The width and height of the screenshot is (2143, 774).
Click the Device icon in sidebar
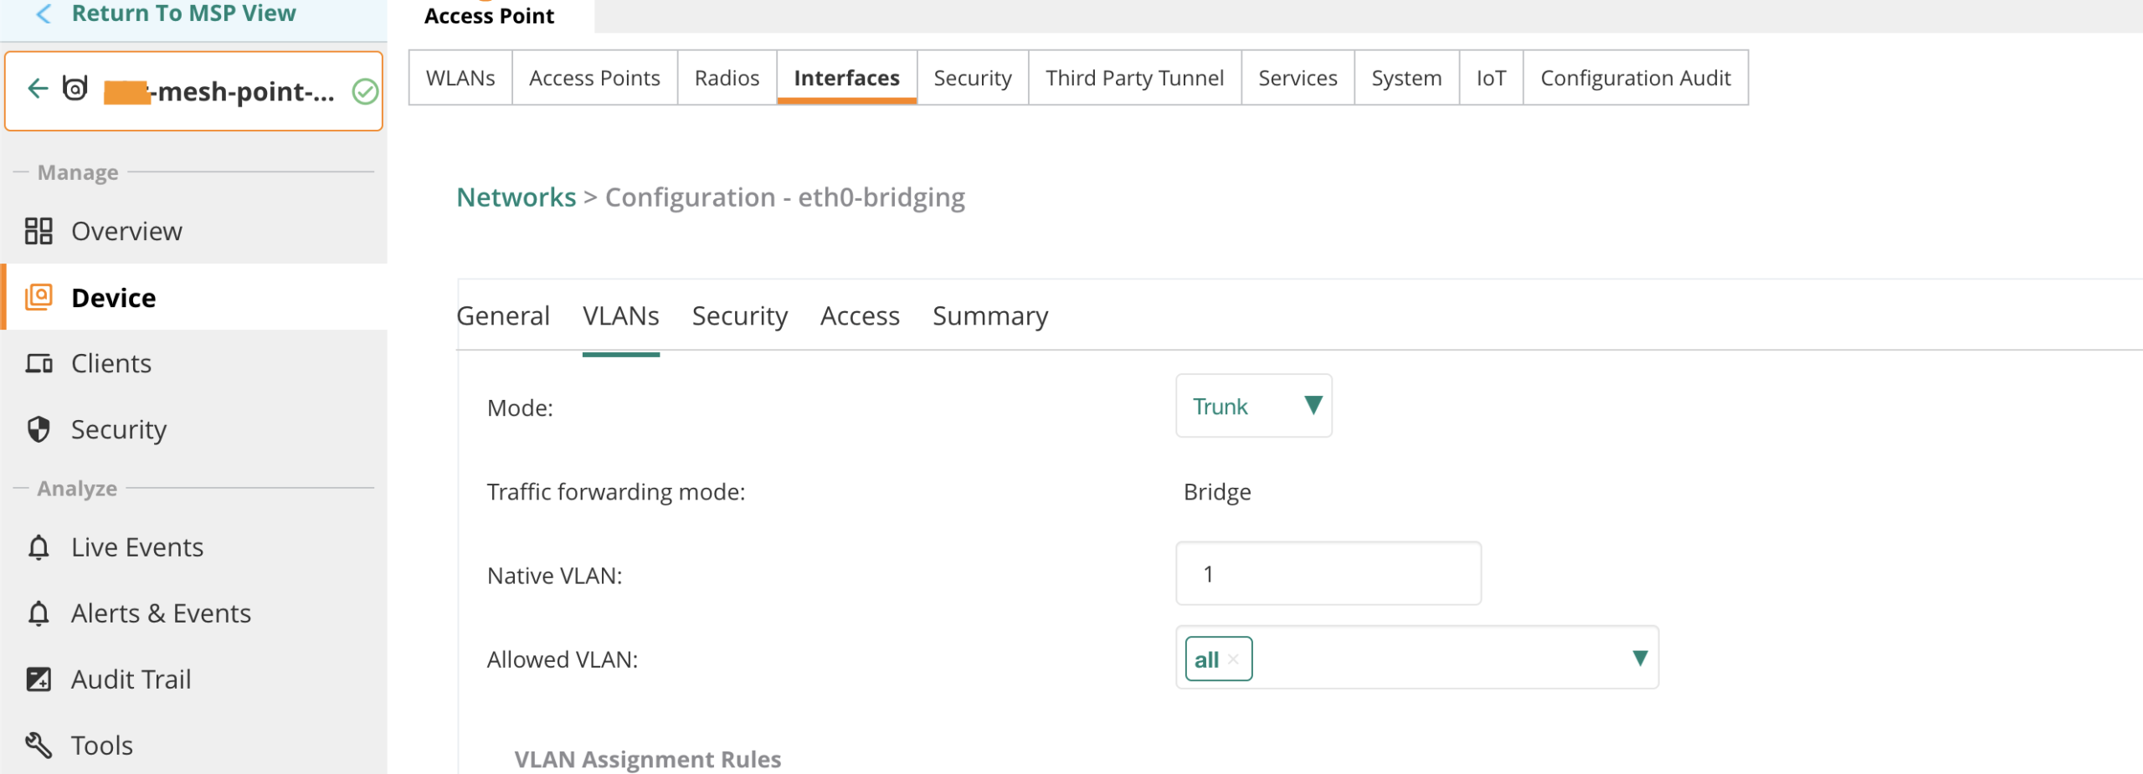(x=39, y=297)
